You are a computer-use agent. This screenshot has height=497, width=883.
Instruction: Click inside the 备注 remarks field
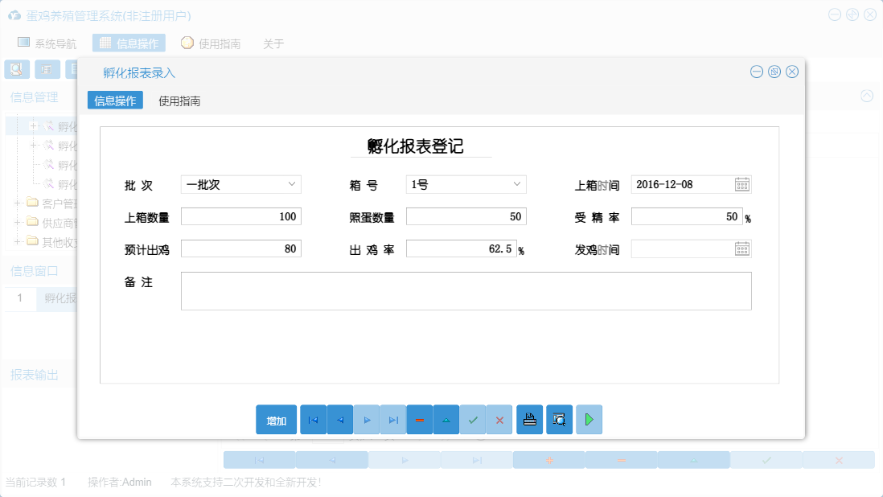[466, 290]
